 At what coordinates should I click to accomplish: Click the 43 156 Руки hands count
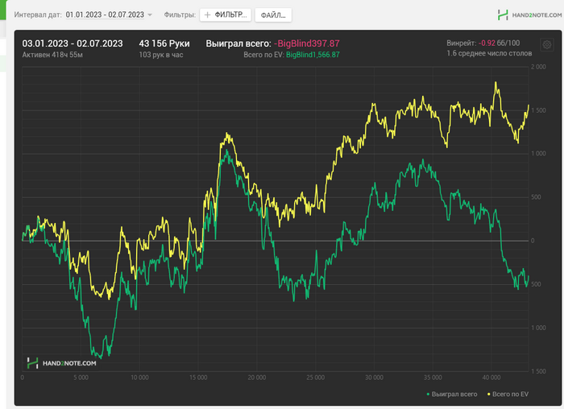[x=164, y=43]
